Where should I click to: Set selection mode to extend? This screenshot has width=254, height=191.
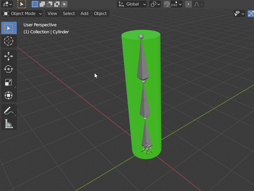point(42,4)
